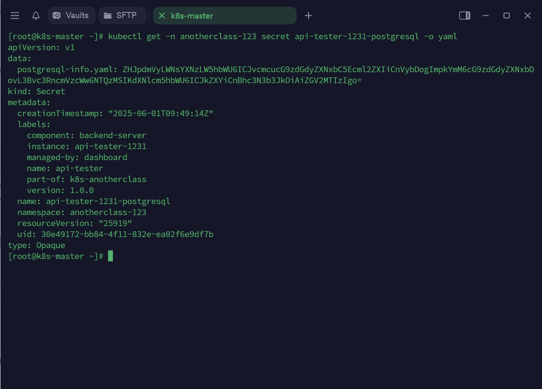Close the terminal application window
The height and width of the screenshot is (389, 542).
pos(528,16)
